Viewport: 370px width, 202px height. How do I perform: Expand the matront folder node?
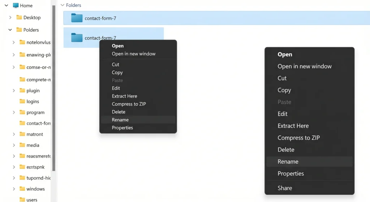coord(14,134)
